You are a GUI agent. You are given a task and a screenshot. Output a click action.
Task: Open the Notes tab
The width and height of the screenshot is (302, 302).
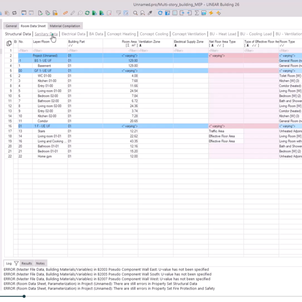click(40, 264)
